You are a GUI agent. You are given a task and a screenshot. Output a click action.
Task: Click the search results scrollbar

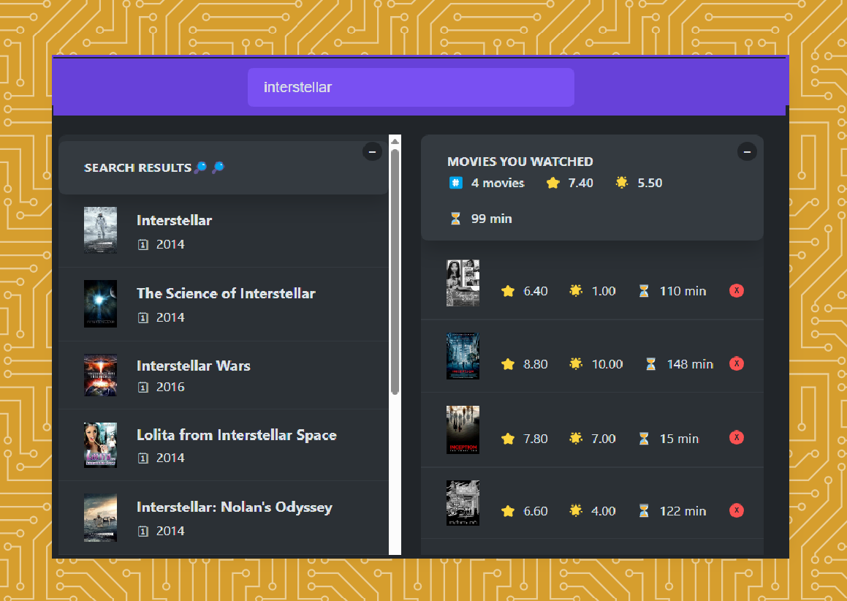coord(395,271)
